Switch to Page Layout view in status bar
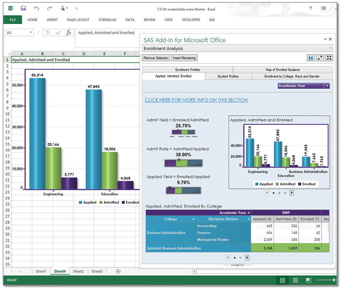The width and height of the screenshot is (340, 288). (x=295, y=280)
